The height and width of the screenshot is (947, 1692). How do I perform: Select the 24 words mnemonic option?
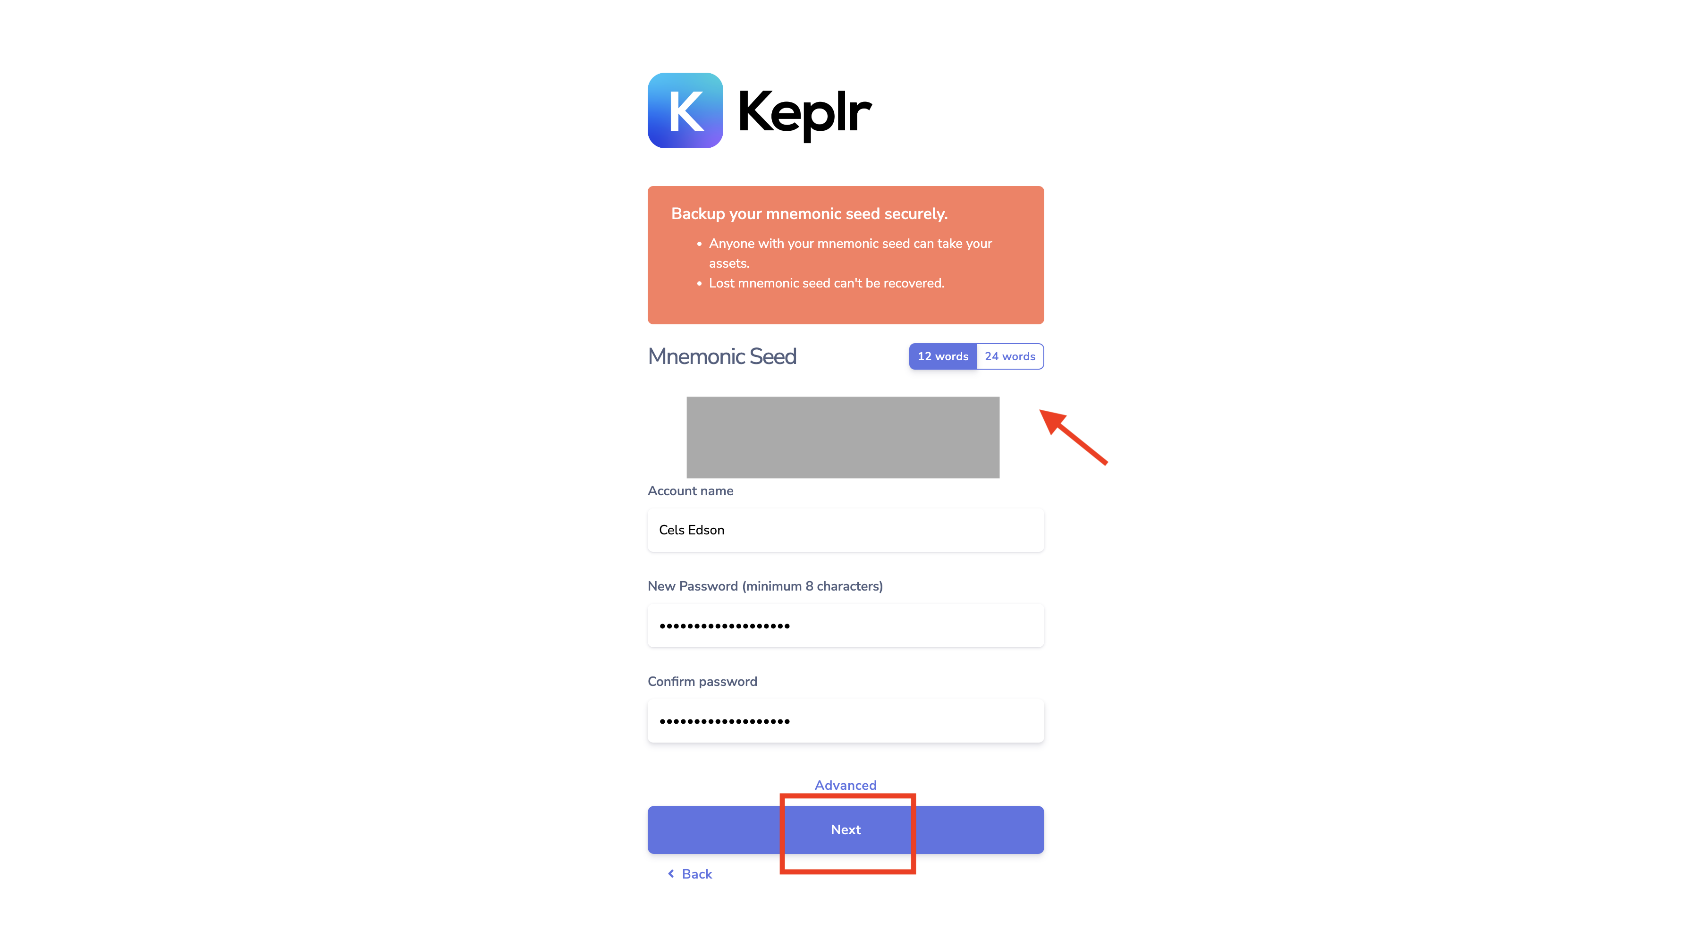[x=1009, y=355]
